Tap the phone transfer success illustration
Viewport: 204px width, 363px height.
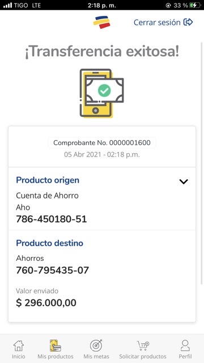pos(102,93)
